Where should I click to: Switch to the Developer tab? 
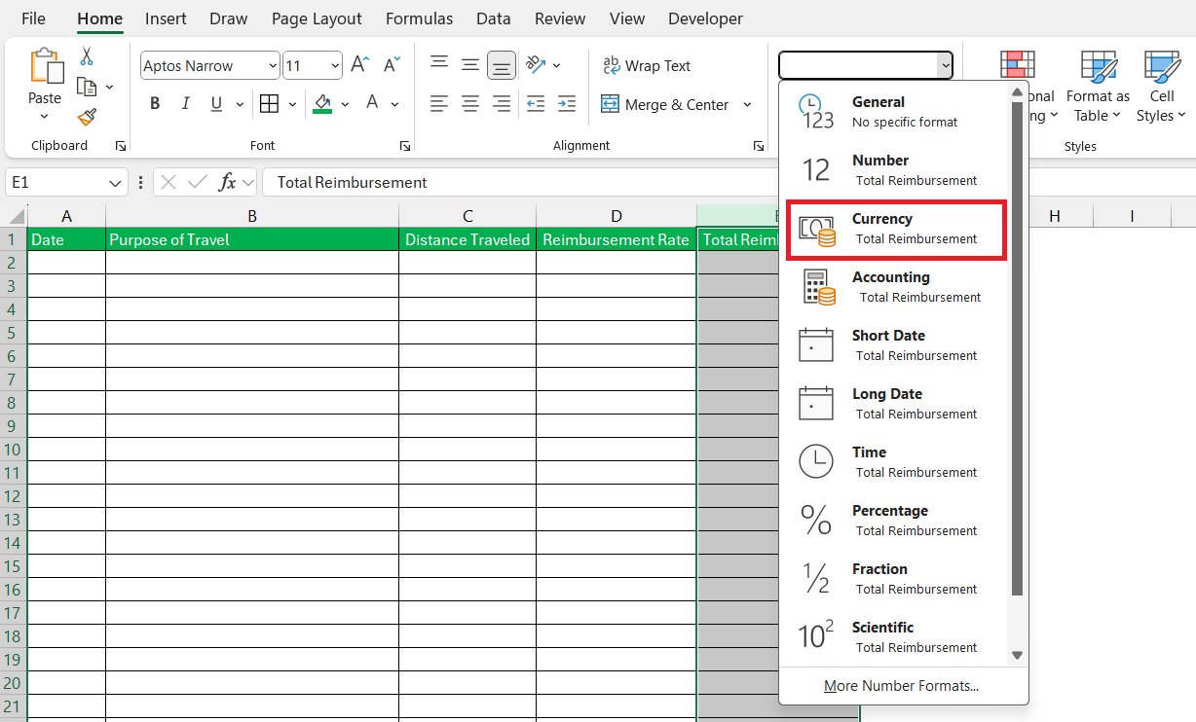point(705,18)
